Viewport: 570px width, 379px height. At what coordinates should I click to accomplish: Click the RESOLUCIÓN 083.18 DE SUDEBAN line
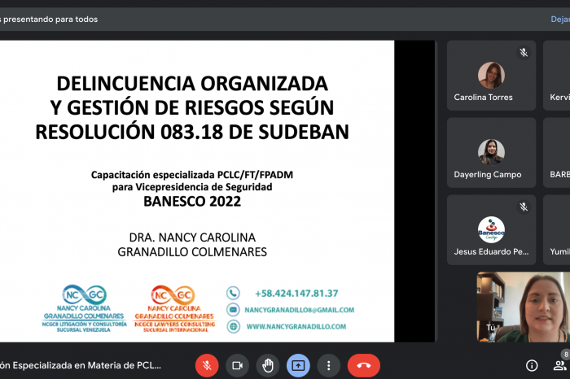click(192, 132)
